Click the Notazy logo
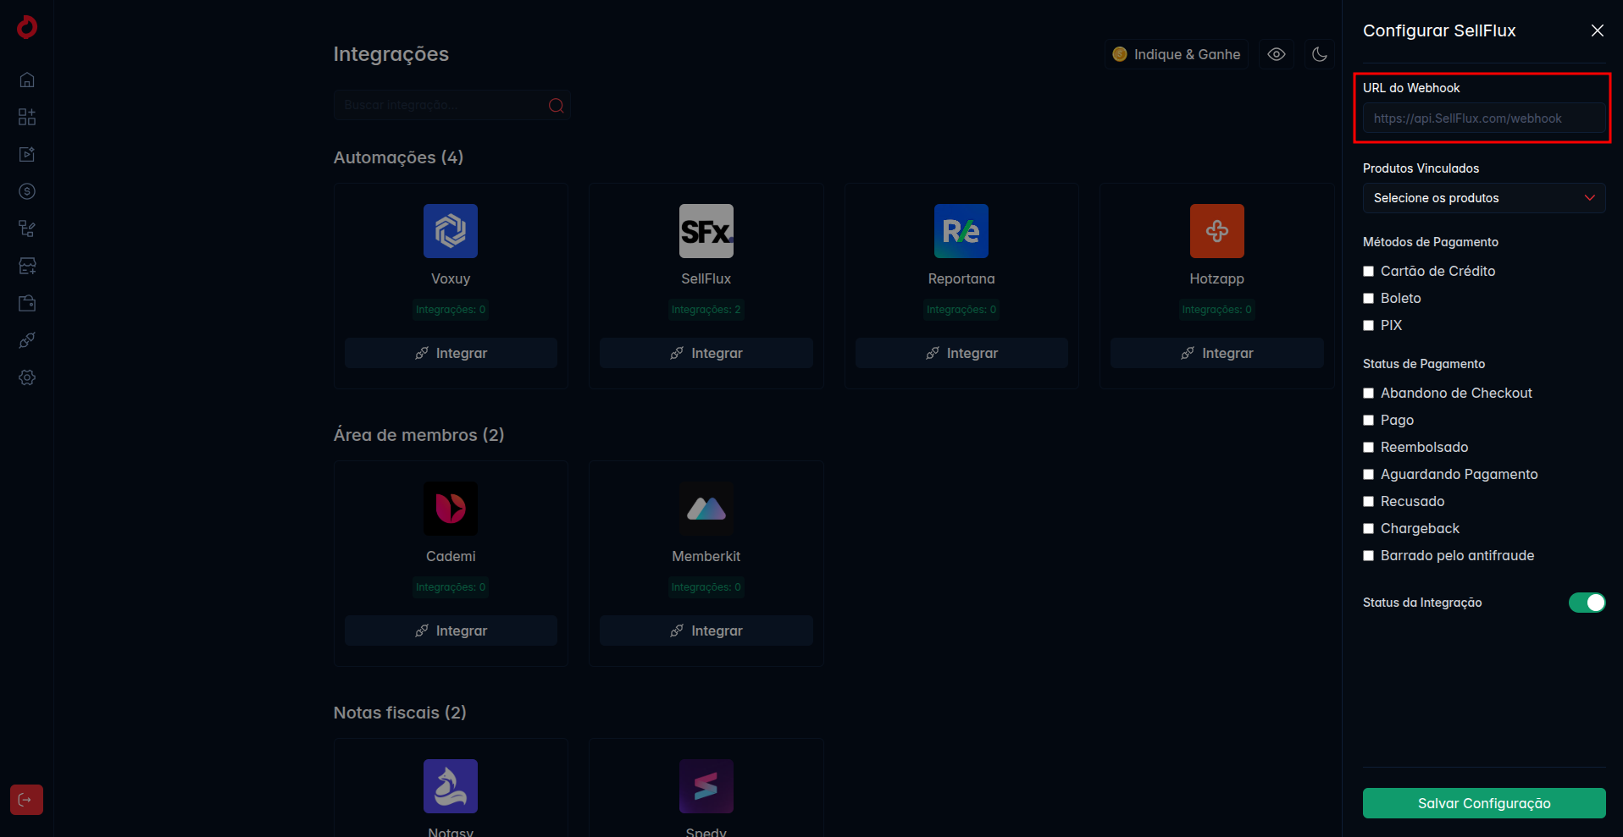Screen dimensions: 1623x837 click(x=451, y=786)
